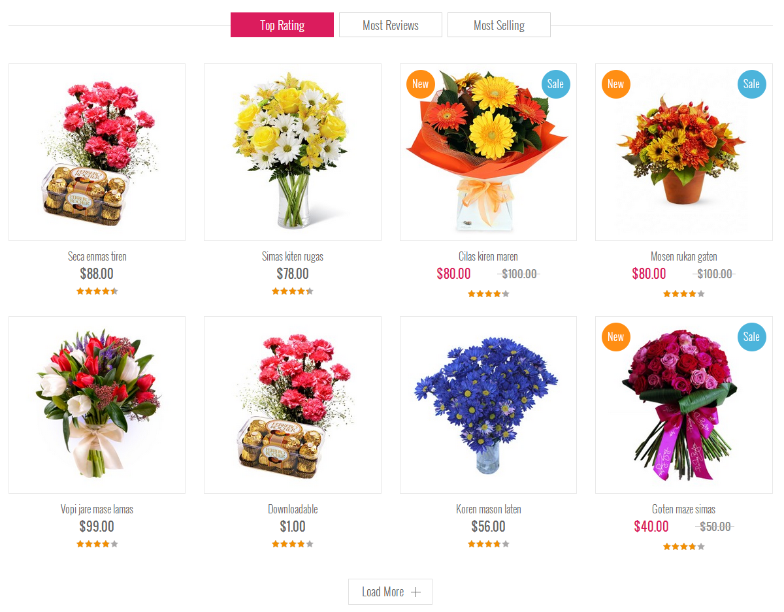Open the Vopi jare mase lamas product link
The width and height of the screenshot is (784, 612).
click(x=97, y=509)
